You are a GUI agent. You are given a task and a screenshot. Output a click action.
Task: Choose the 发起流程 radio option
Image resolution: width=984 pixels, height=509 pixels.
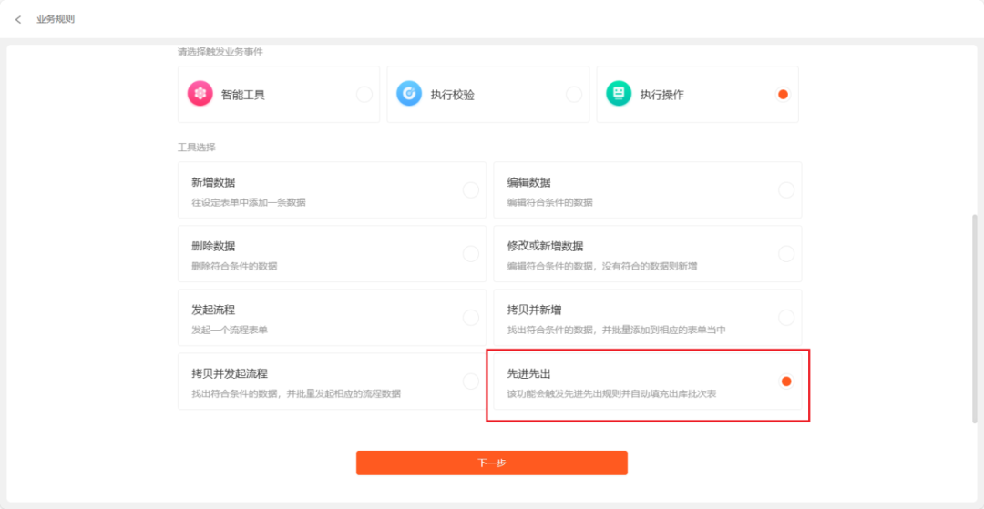coord(471,318)
